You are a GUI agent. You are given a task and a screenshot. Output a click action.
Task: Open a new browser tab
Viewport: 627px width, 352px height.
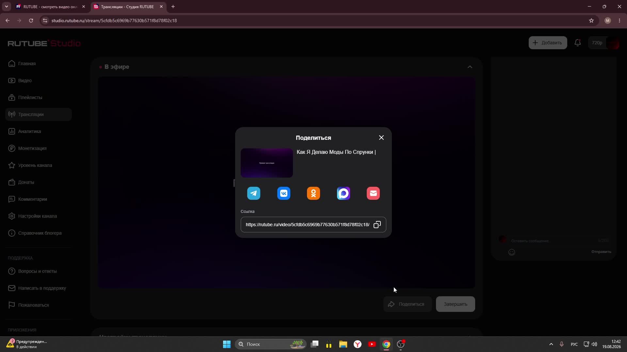click(x=173, y=7)
